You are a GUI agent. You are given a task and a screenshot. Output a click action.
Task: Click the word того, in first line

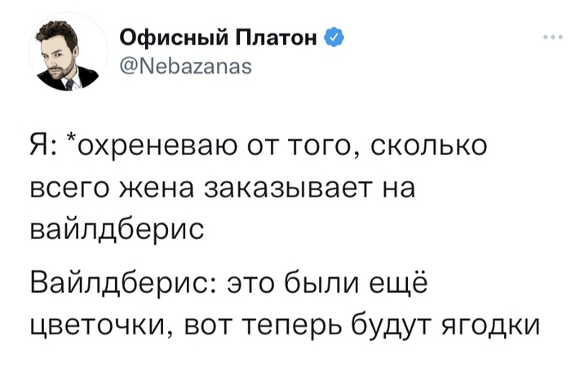(325, 147)
